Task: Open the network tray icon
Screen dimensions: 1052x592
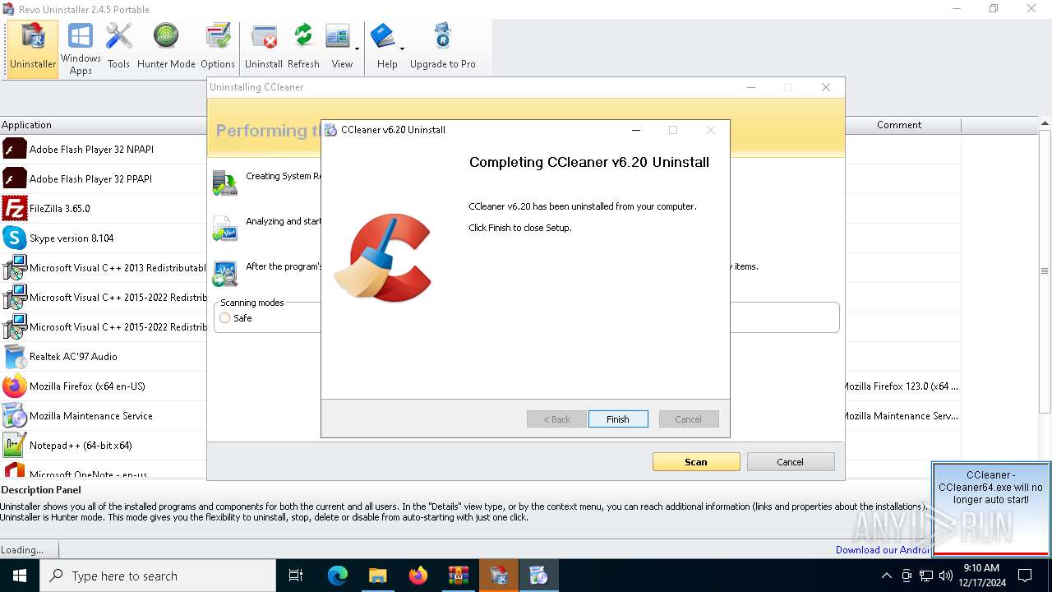Action: (x=926, y=576)
